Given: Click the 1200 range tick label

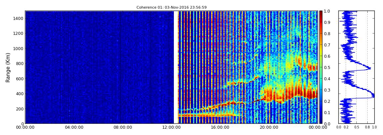Looking at the screenshot, I should [18, 34].
